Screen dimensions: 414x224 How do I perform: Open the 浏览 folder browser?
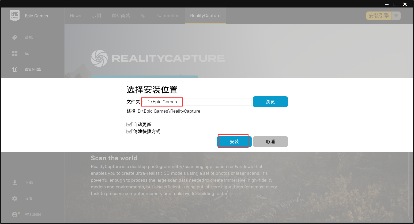pos(270,102)
